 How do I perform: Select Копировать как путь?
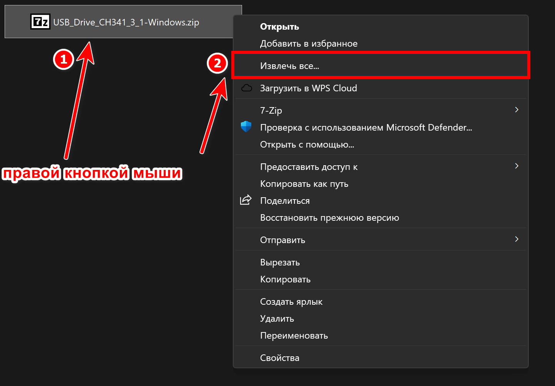pos(304,184)
